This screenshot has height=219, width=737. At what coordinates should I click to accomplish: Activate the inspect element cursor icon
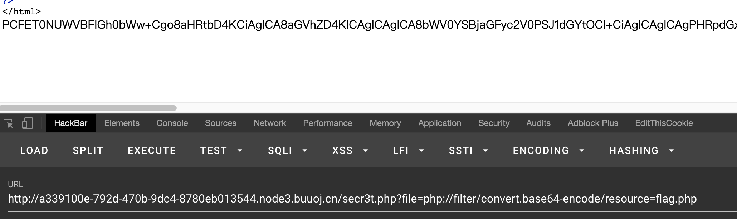pyautogui.click(x=8, y=123)
